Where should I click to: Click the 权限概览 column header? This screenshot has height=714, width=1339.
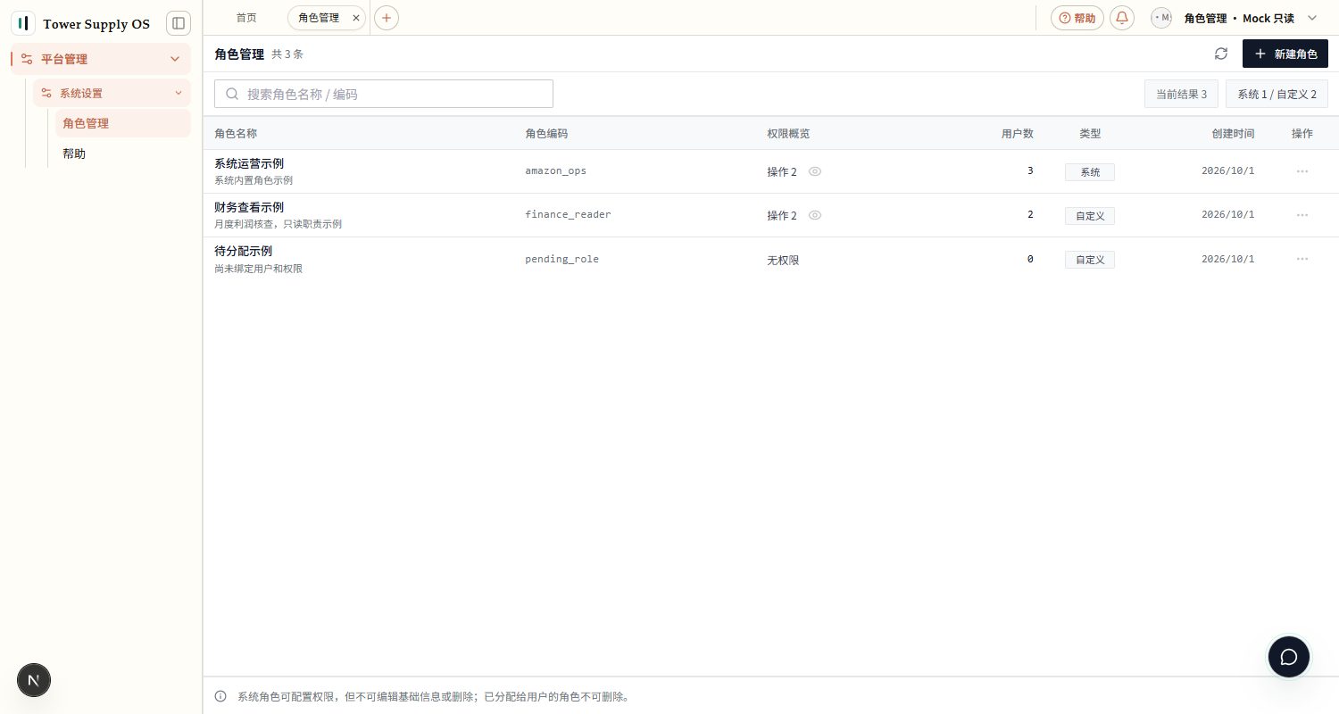point(788,134)
